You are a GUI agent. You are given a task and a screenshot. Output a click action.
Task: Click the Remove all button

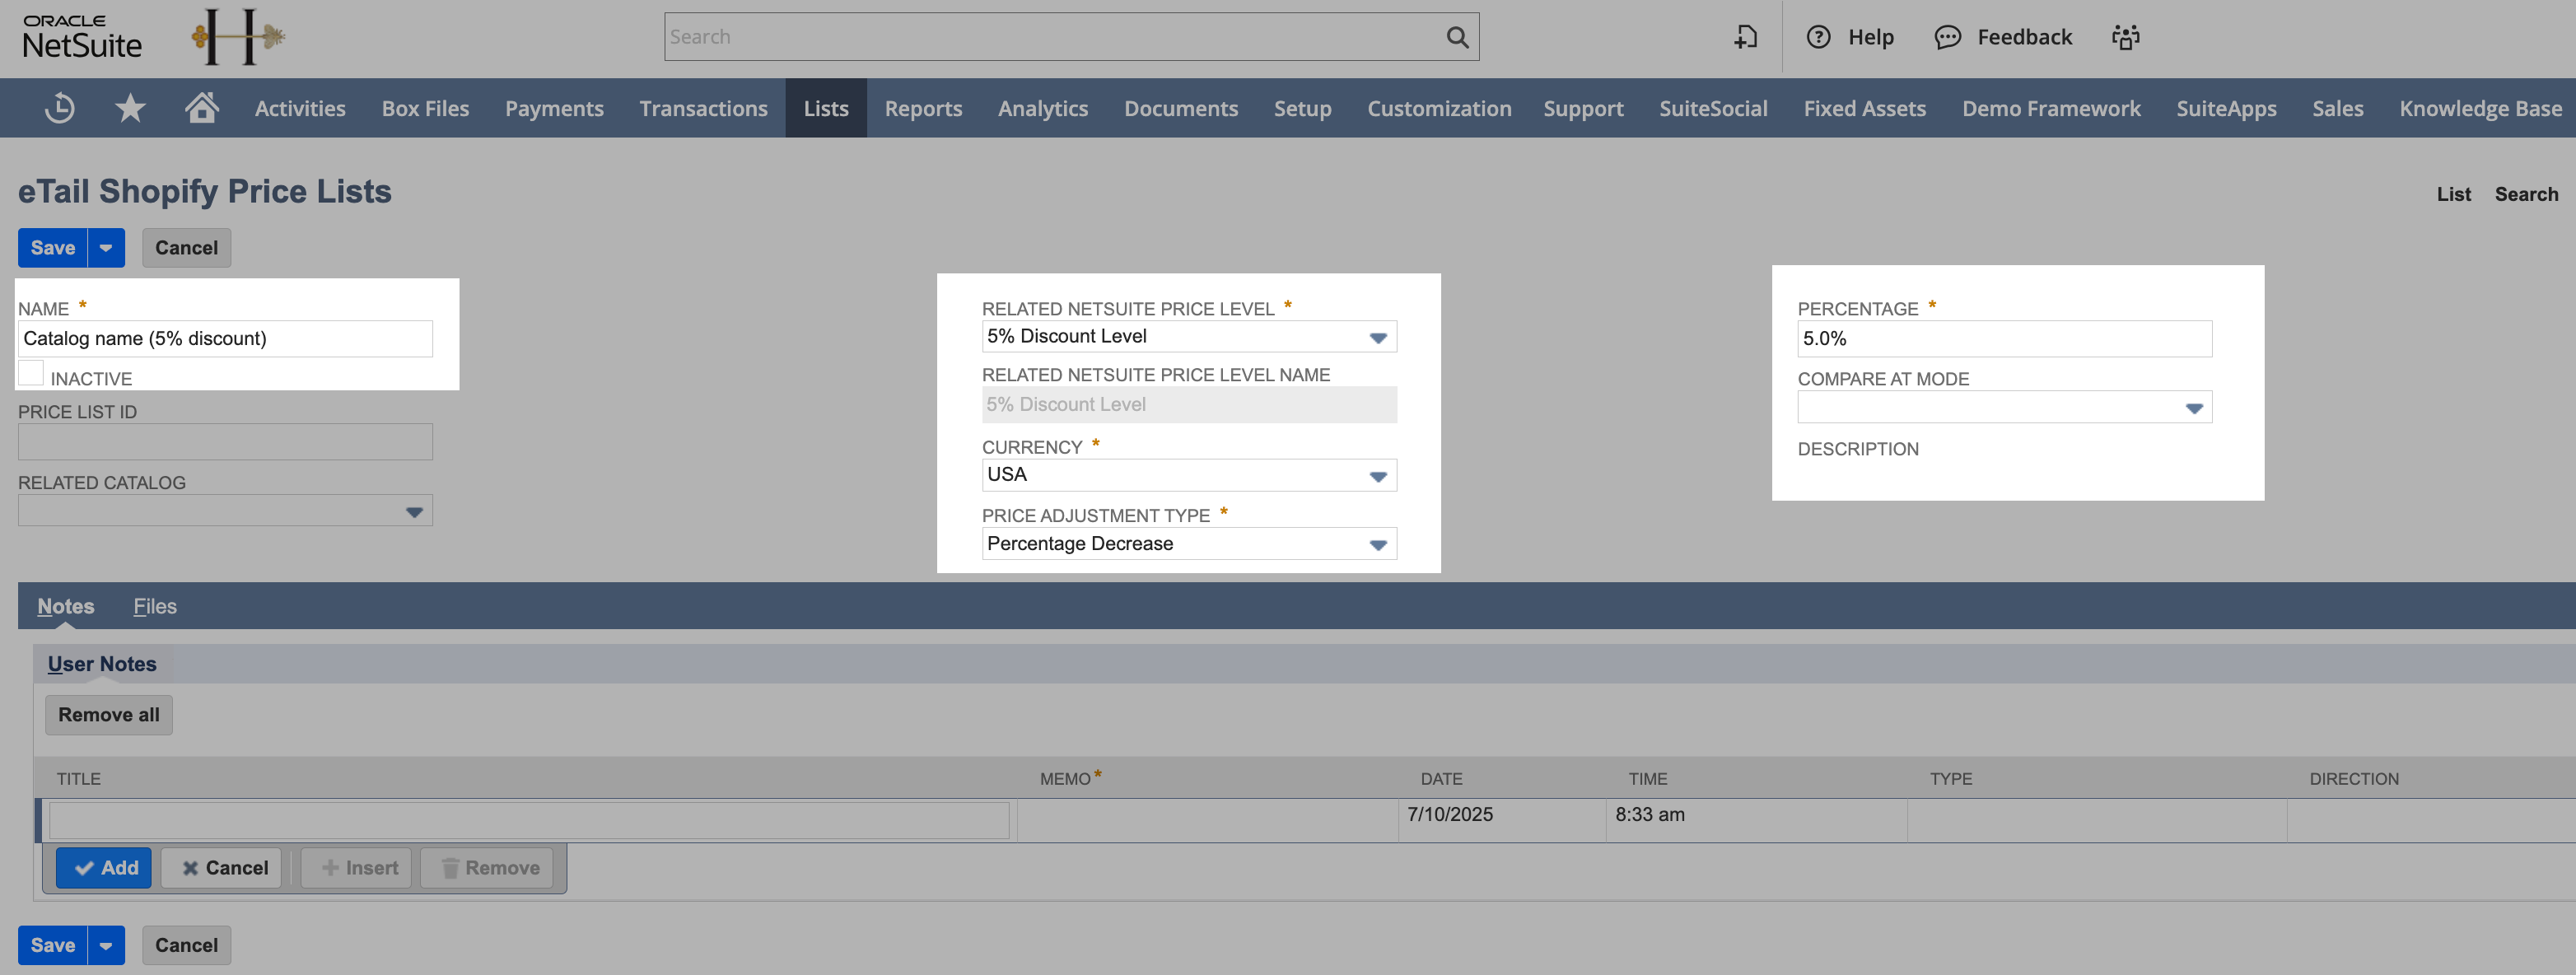[x=109, y=715]
